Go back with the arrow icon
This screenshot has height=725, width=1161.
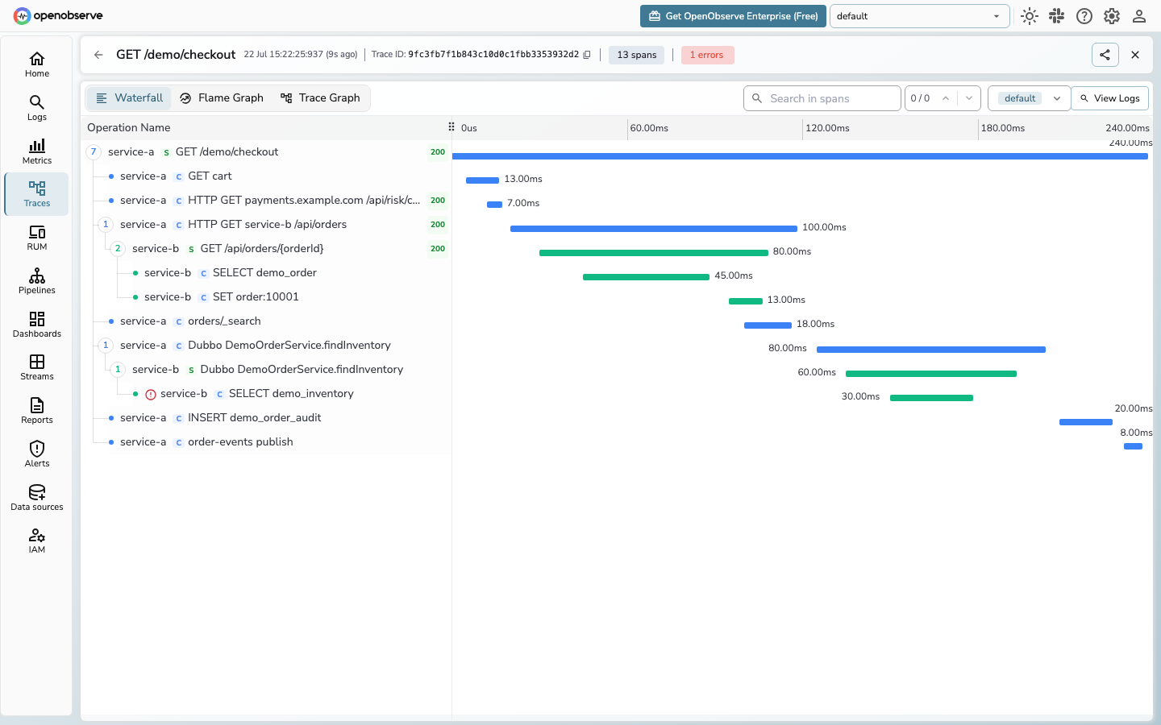point(98,55)
